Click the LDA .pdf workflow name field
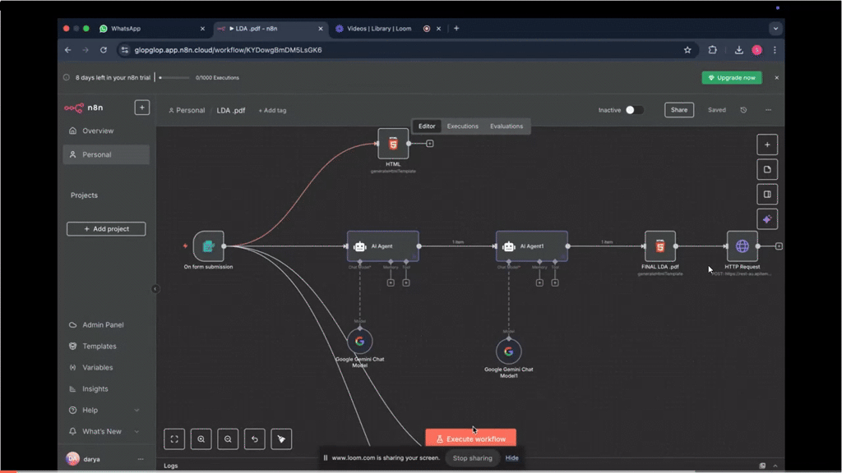This screenshot has height=473, width=842. click(x=231, y=111)
